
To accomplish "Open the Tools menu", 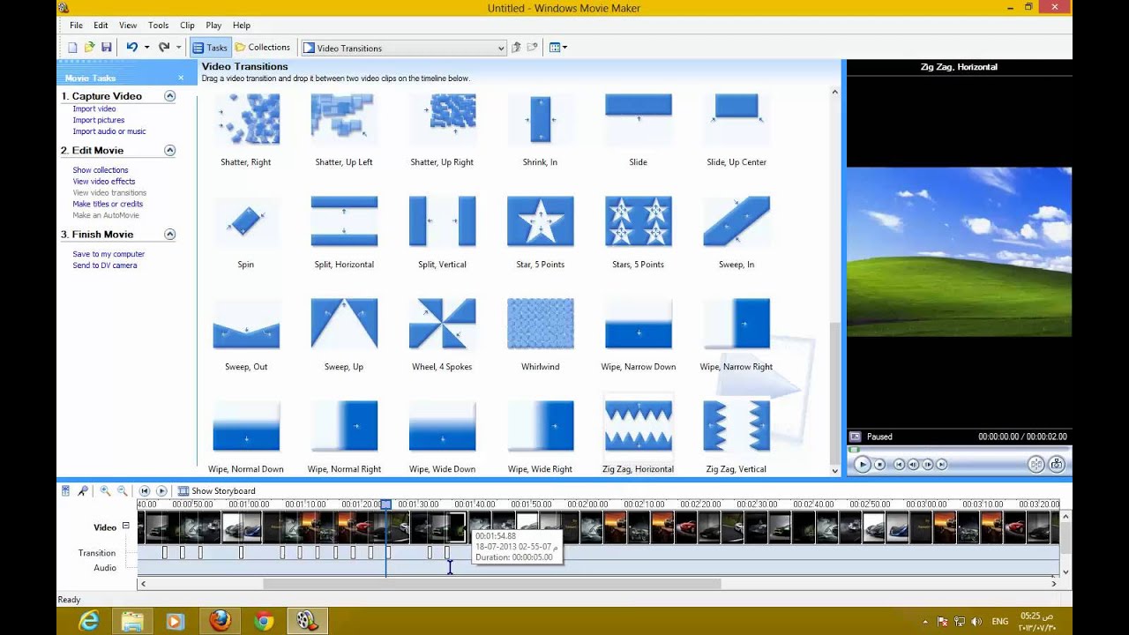I will pos(159,26).
